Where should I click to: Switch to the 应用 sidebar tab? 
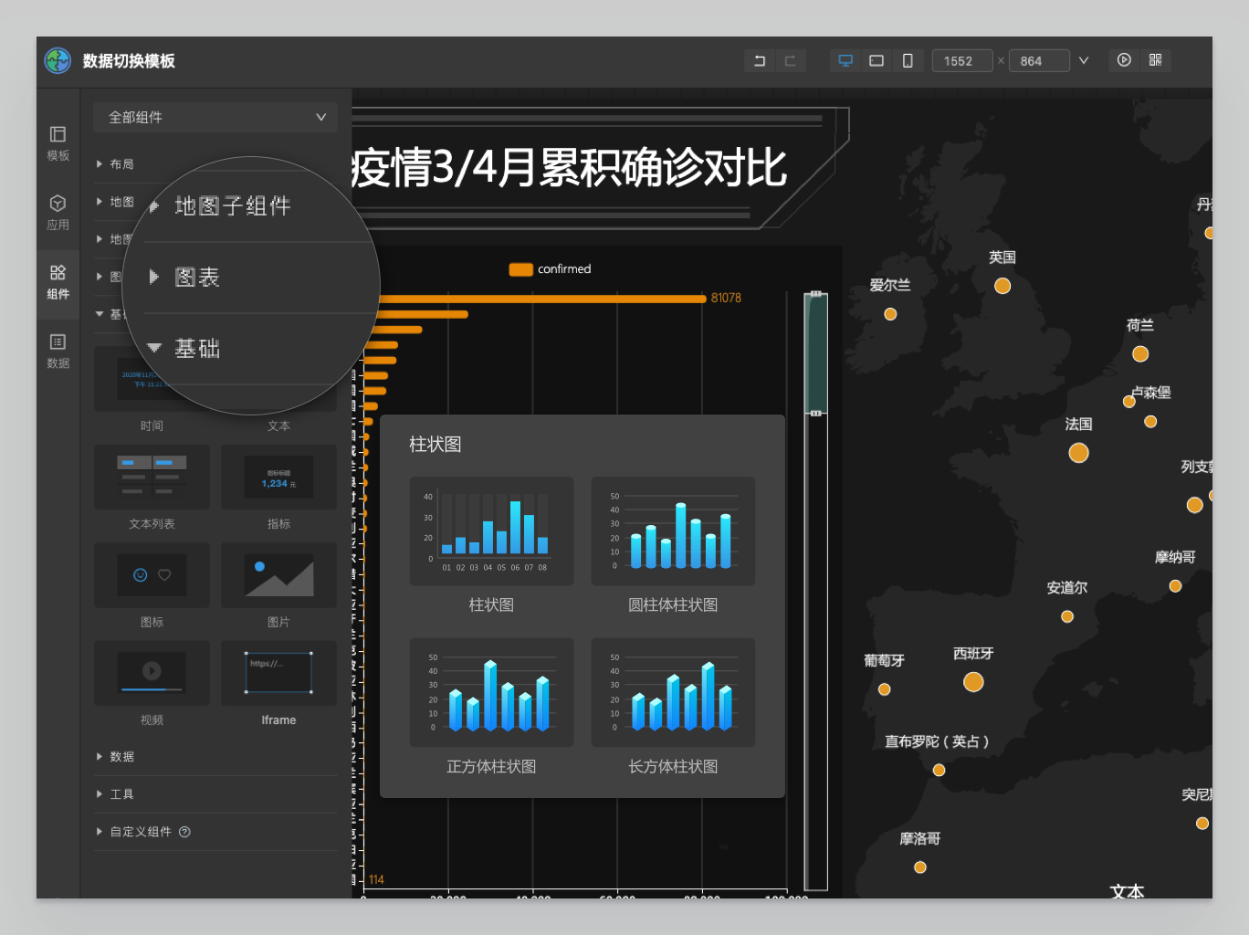58,213
